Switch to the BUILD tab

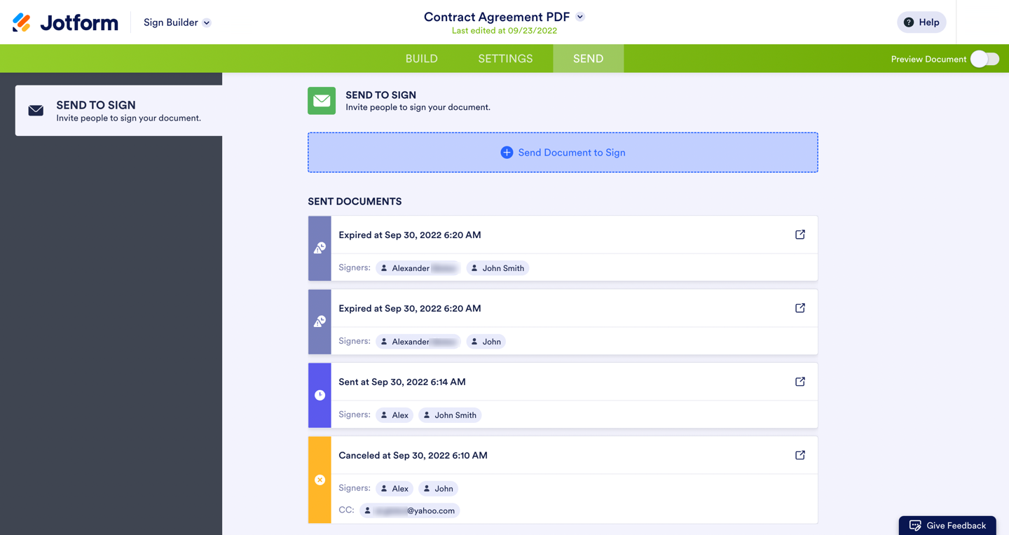(421, 59)
